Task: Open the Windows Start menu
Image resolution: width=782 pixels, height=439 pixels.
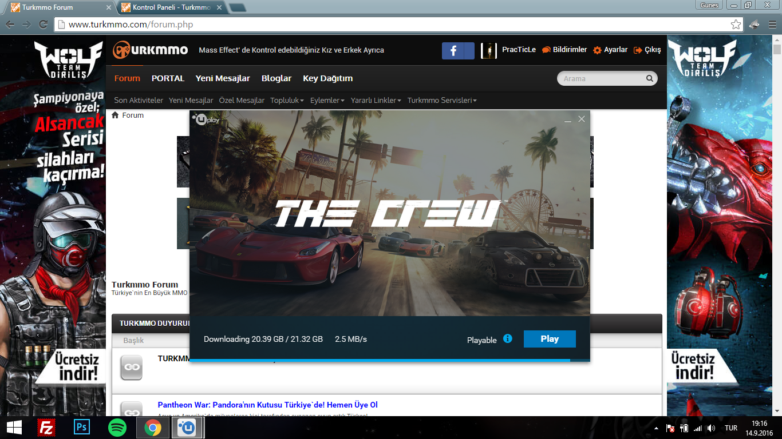Action: coord(14,428)
